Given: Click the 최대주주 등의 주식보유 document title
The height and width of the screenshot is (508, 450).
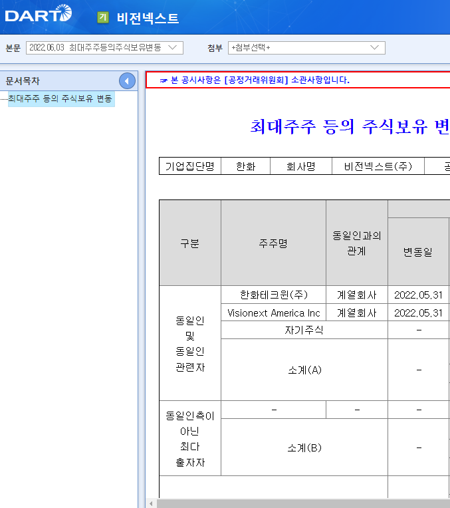Looking at the screenshot, I should [x=350, y=126].
